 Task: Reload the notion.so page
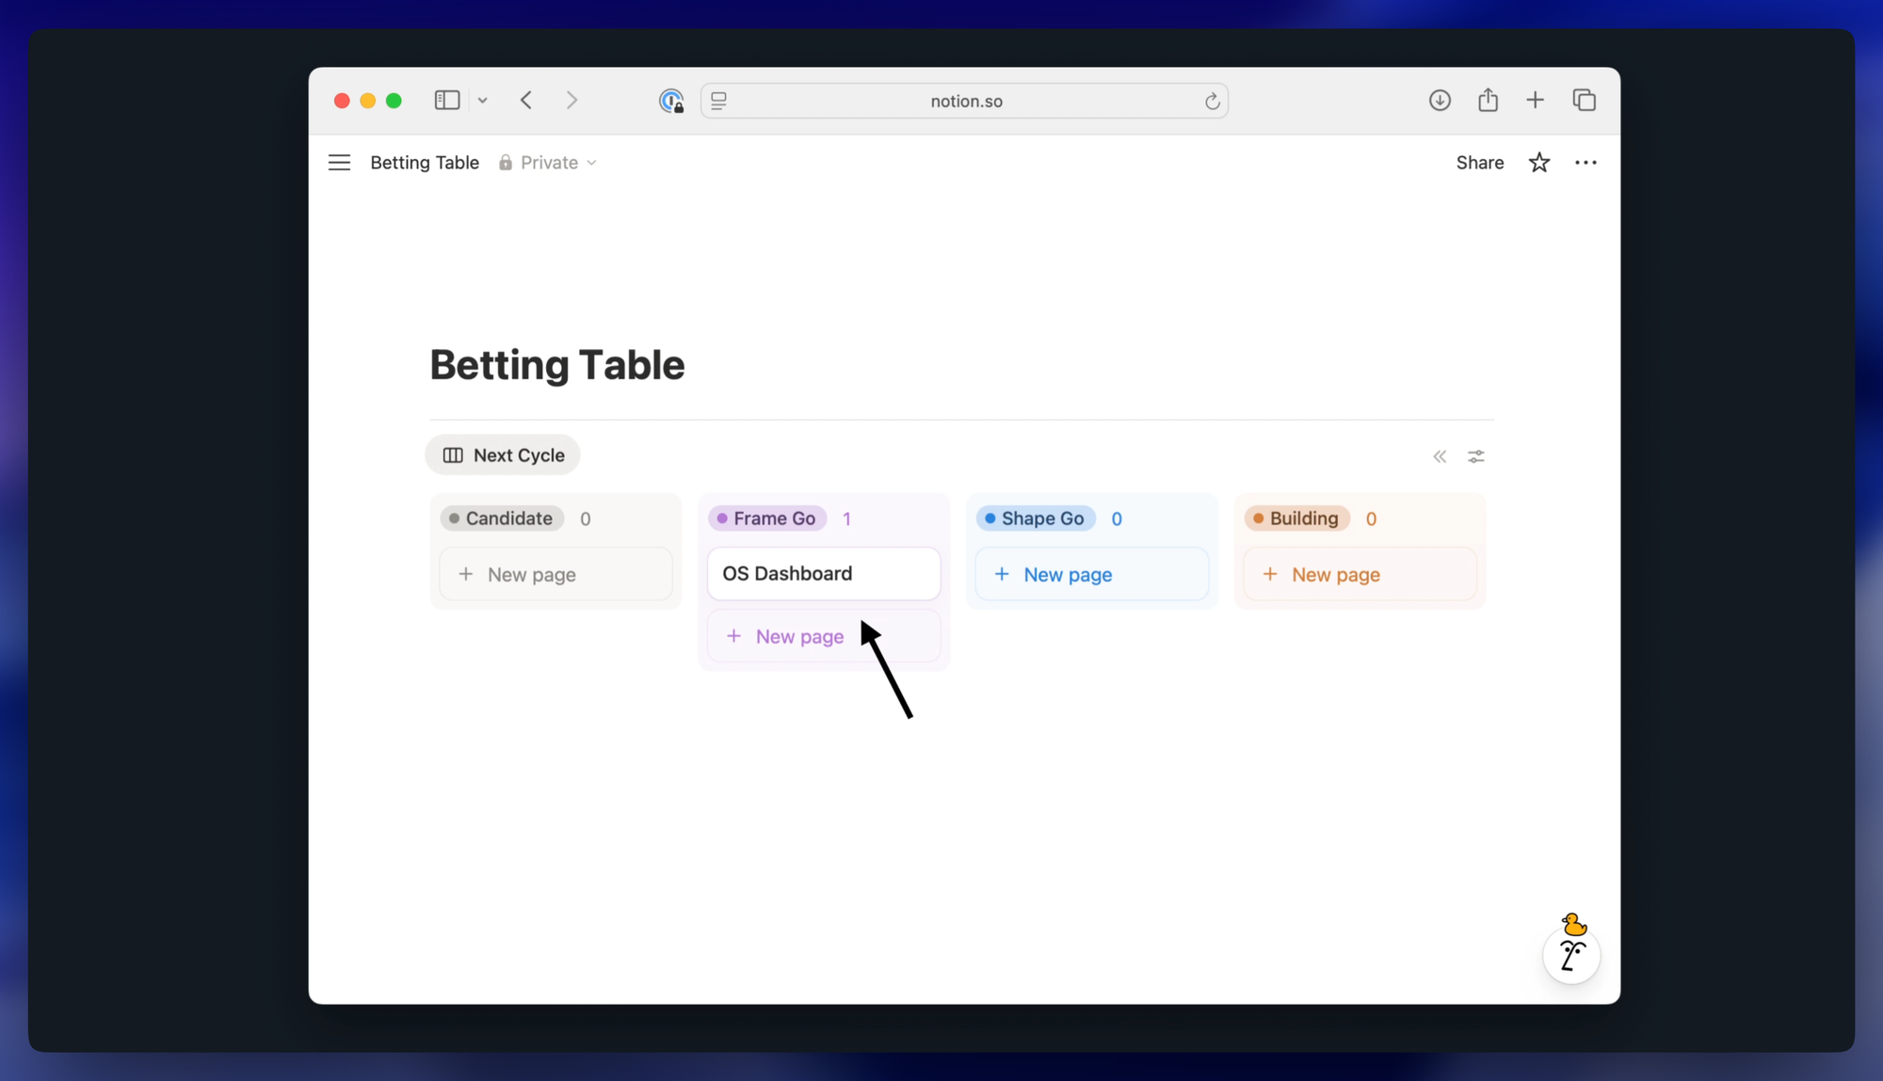[x=1212, y=102]
